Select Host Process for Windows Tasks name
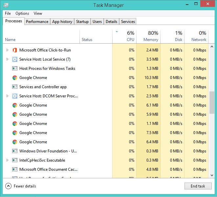The height and width of the screenshot is (197, 217). [47, 69]
